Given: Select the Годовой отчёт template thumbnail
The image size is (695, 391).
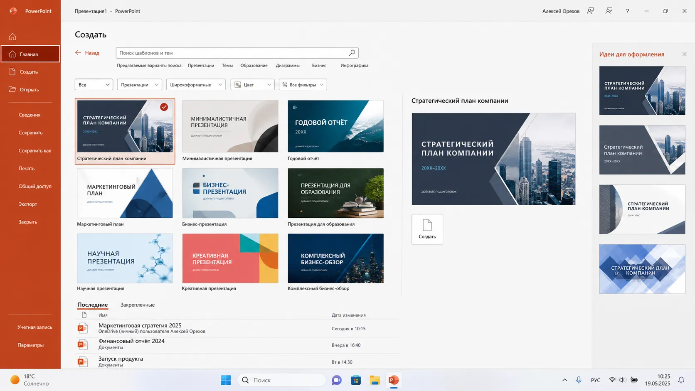Looking at the screenshot, I should pos(336,126).
